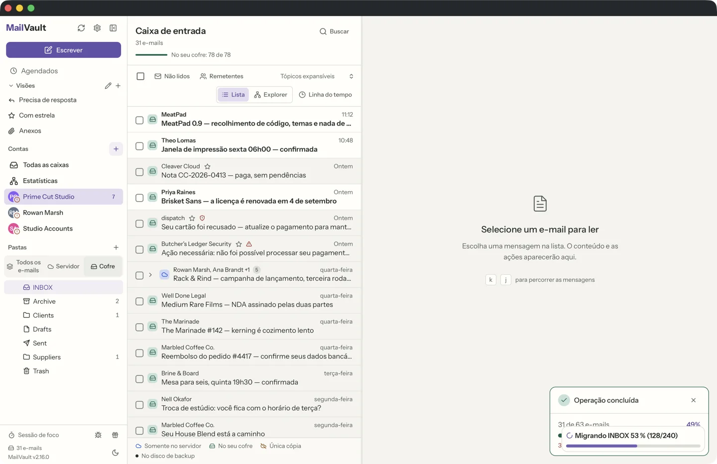Click the thread count badge 5

(256, 270)
